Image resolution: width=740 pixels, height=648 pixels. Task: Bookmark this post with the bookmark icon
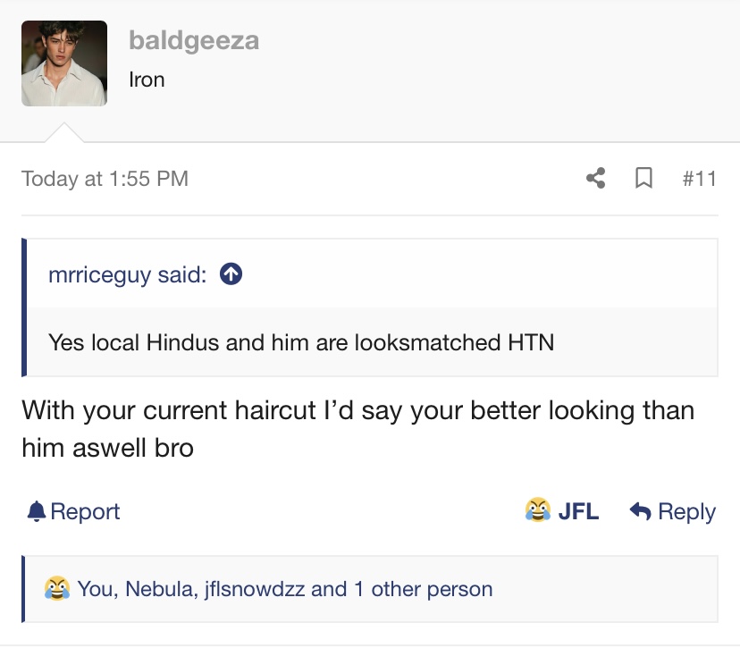pos(643,179)
